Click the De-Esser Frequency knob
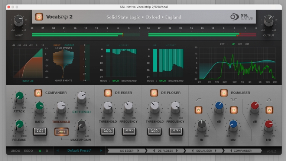This screenshot has height=161, width=286. tap(129, 107)
